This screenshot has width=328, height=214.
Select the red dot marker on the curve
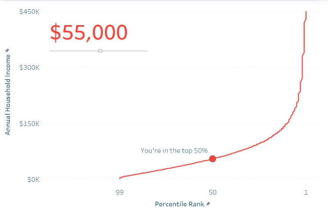(x=212, y=159)
